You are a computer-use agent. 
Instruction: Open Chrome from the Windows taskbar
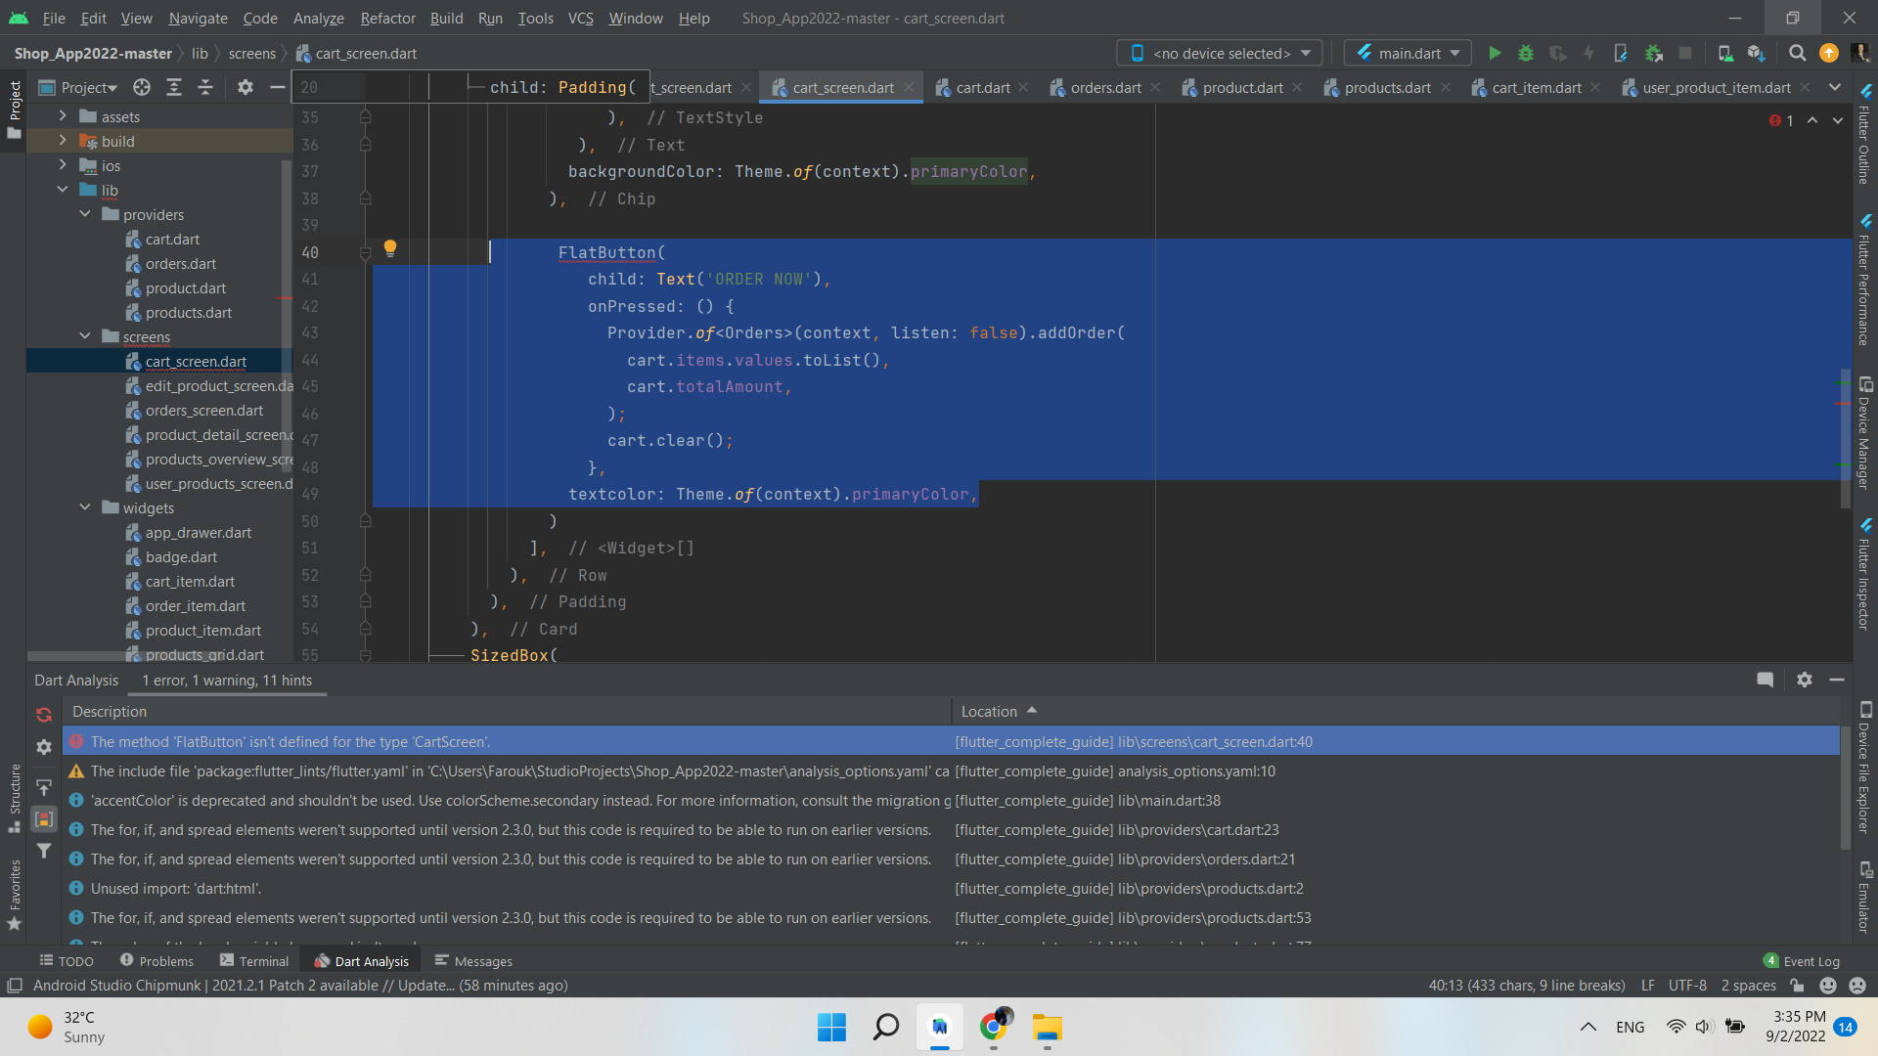tap(994, 1027)
